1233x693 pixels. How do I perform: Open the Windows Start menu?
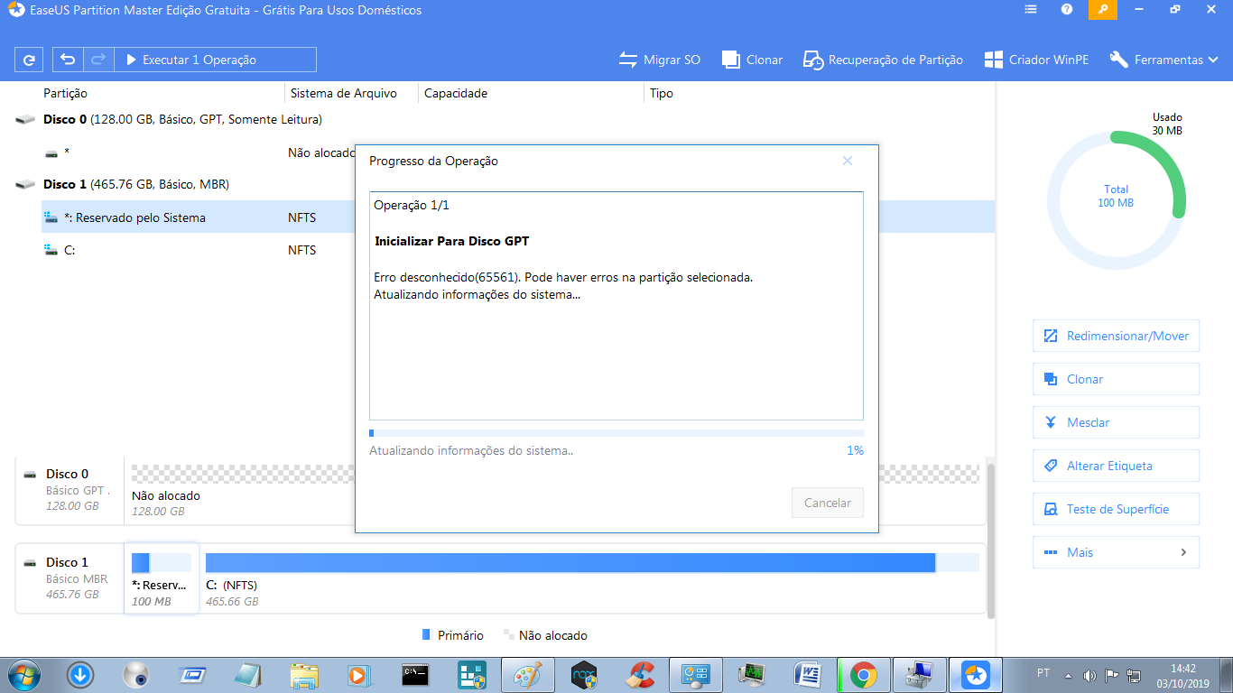click(23, 674)
